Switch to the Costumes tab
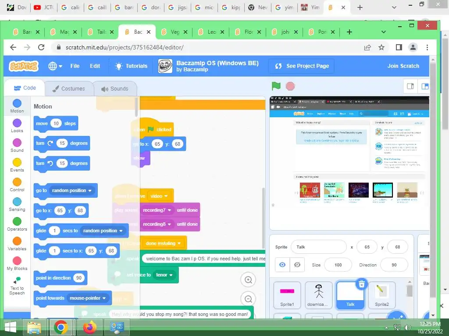This screenshot has width=449, height=336. coord(69,88)
